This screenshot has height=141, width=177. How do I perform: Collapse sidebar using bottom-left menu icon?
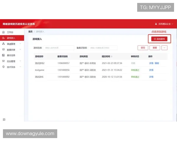pyautogui.click(x=4, y=120)
